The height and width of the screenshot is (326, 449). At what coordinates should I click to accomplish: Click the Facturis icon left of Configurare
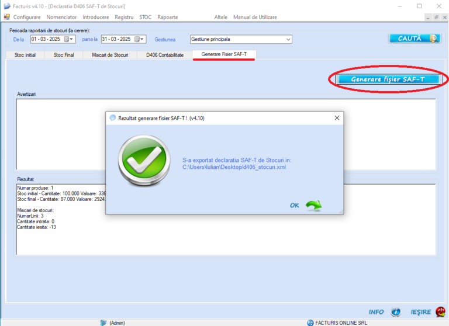coord(7,17)
